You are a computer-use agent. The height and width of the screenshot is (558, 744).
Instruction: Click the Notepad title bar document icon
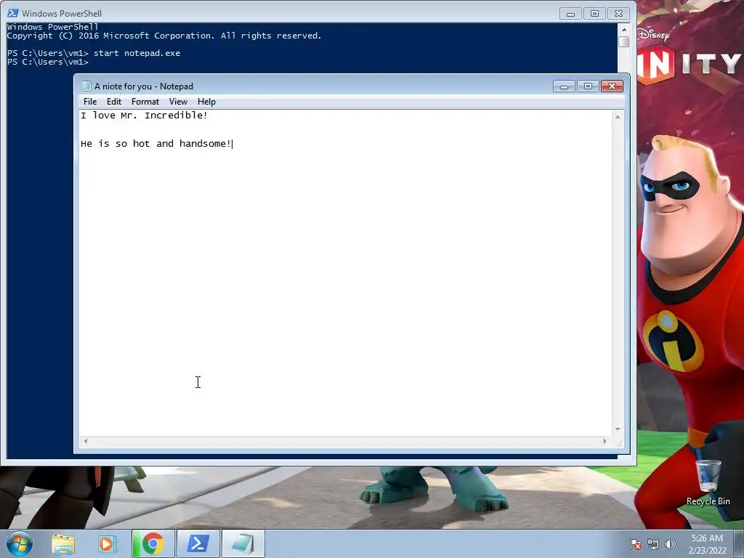tap(86, 86)
